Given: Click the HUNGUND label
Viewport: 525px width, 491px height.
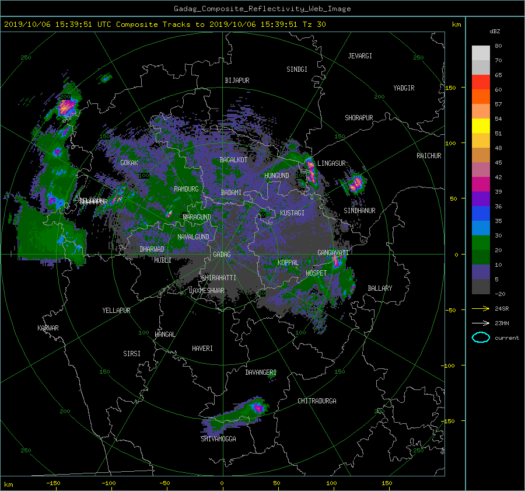Looking at the screenshot, I should 276,176.
